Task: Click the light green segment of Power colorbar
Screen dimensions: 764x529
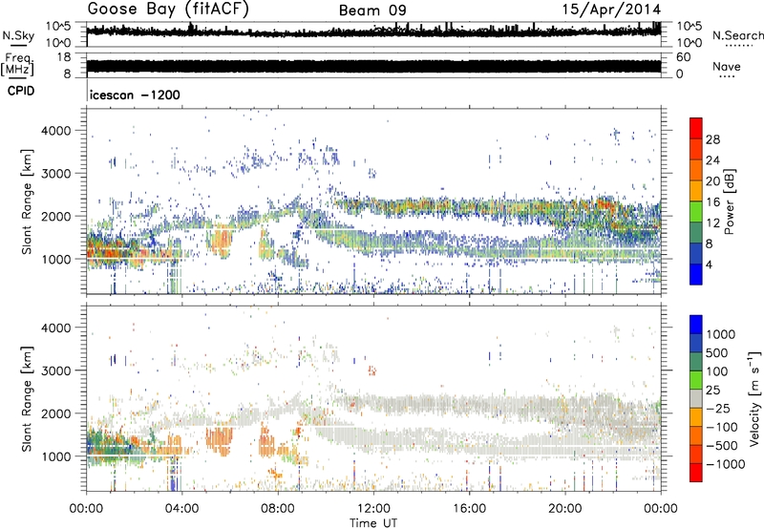Action: pos(696,211)
